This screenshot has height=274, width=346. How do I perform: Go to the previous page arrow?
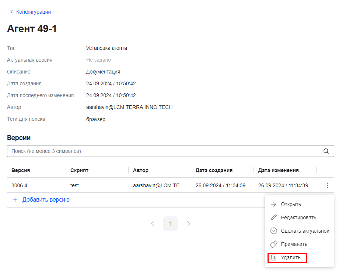(153, 224)
